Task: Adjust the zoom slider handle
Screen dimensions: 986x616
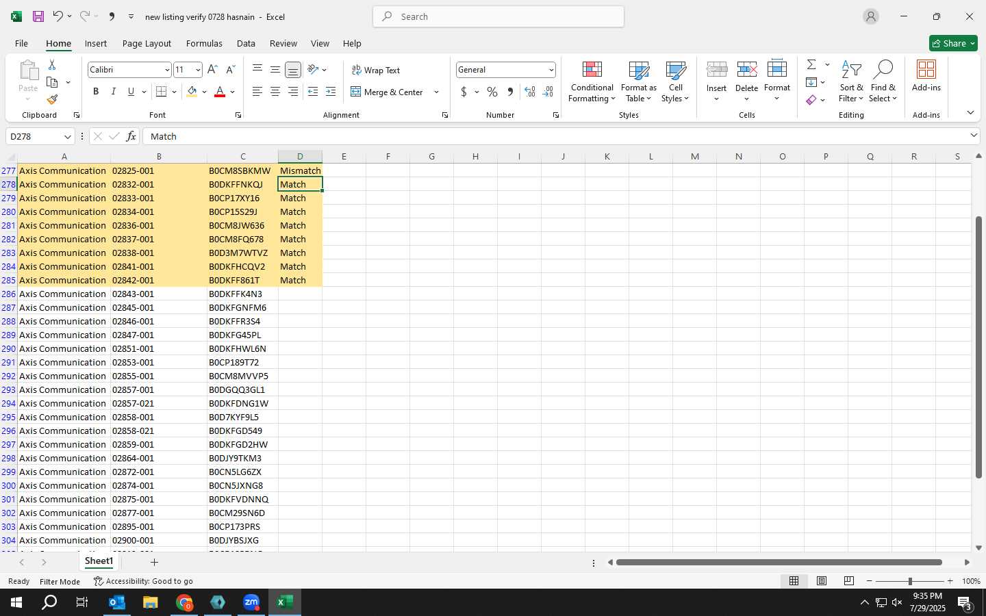Action: (910, 581)
